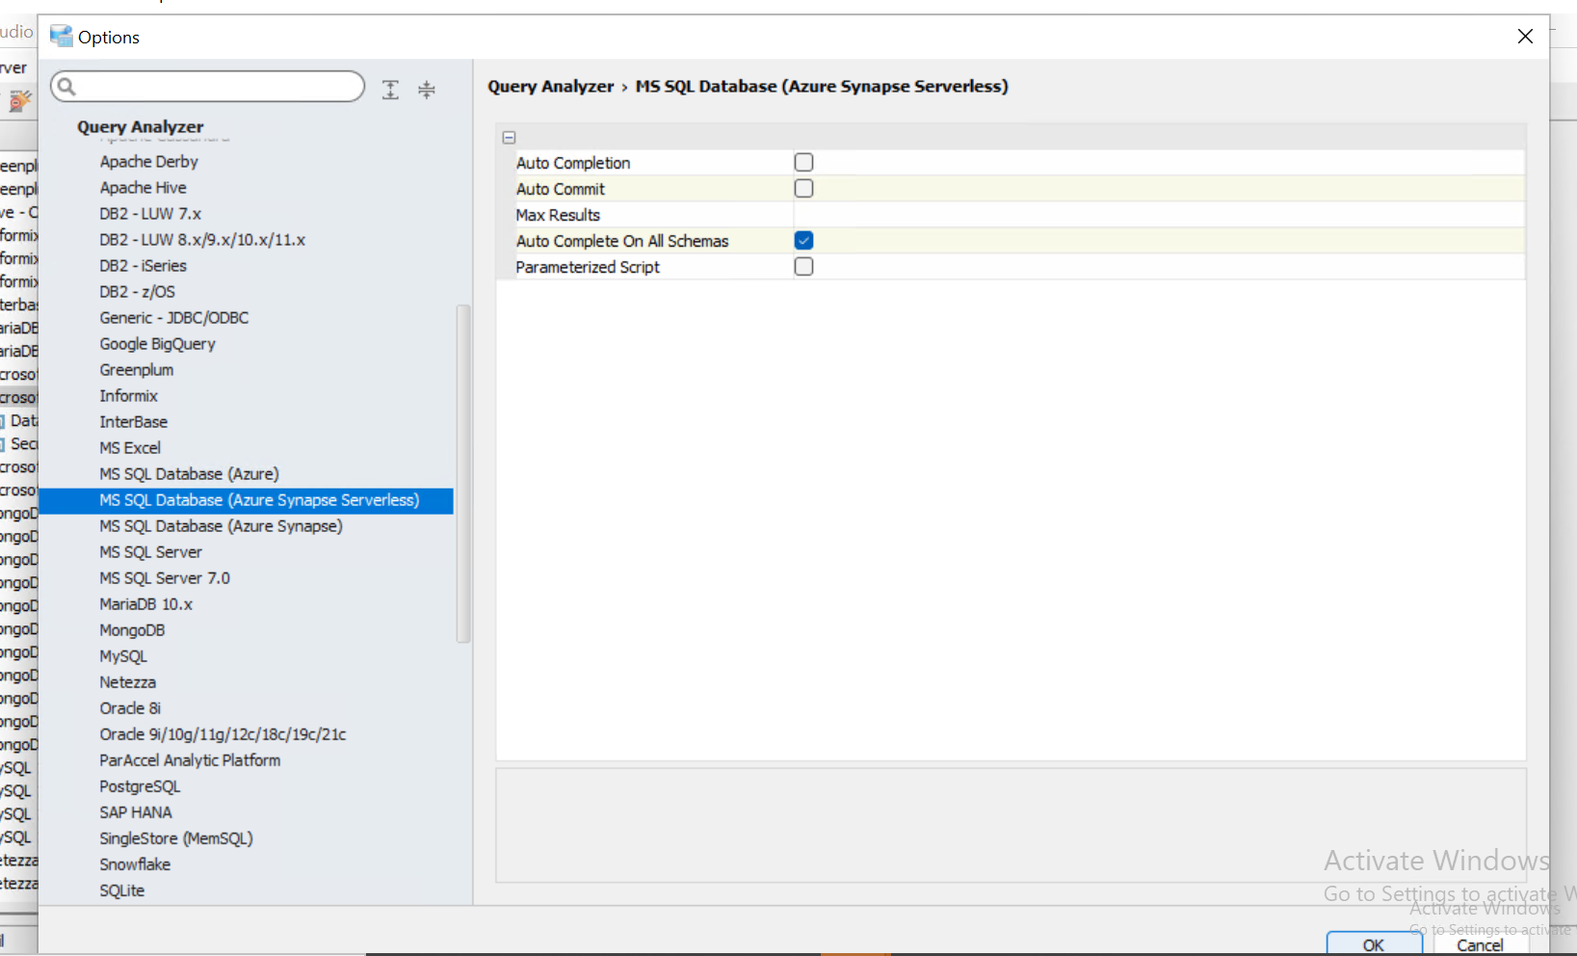Select Netezza in the tree
The image size is (1577, 956).
click(128, 682)
